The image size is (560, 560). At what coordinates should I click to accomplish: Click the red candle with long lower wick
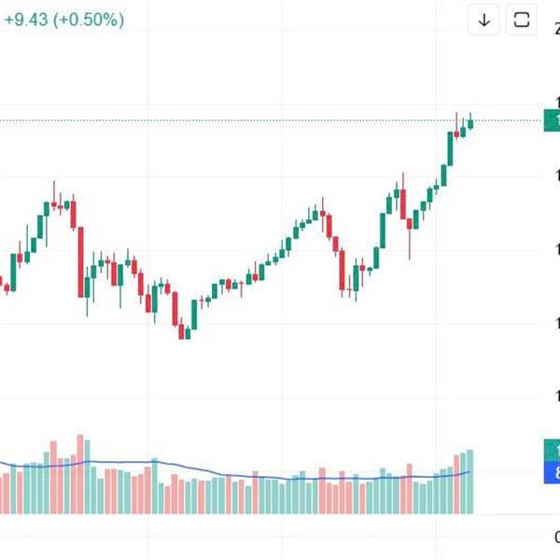point(410,219)
